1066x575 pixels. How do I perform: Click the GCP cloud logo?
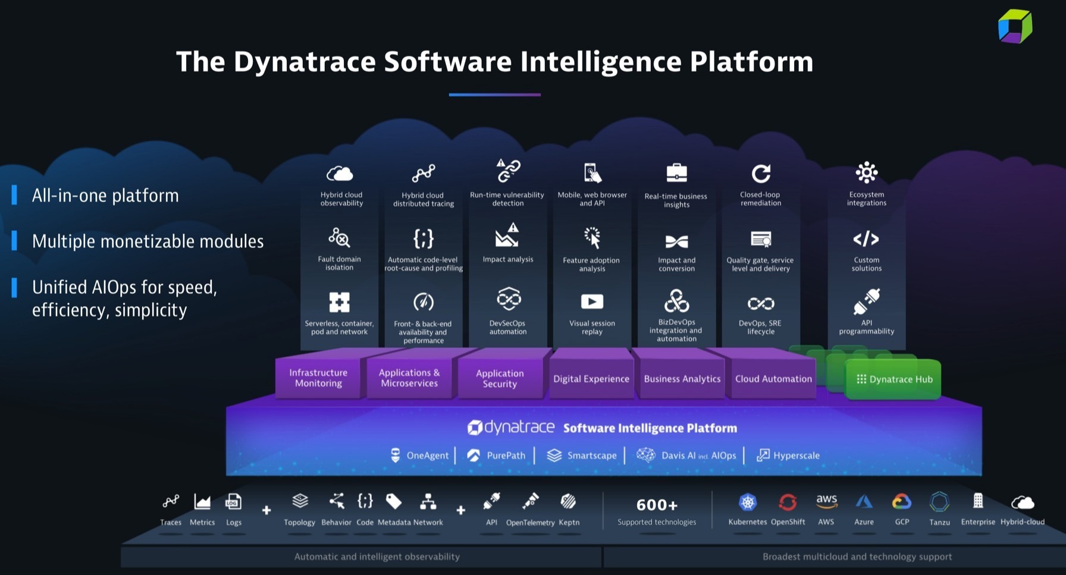coord(902,502)
